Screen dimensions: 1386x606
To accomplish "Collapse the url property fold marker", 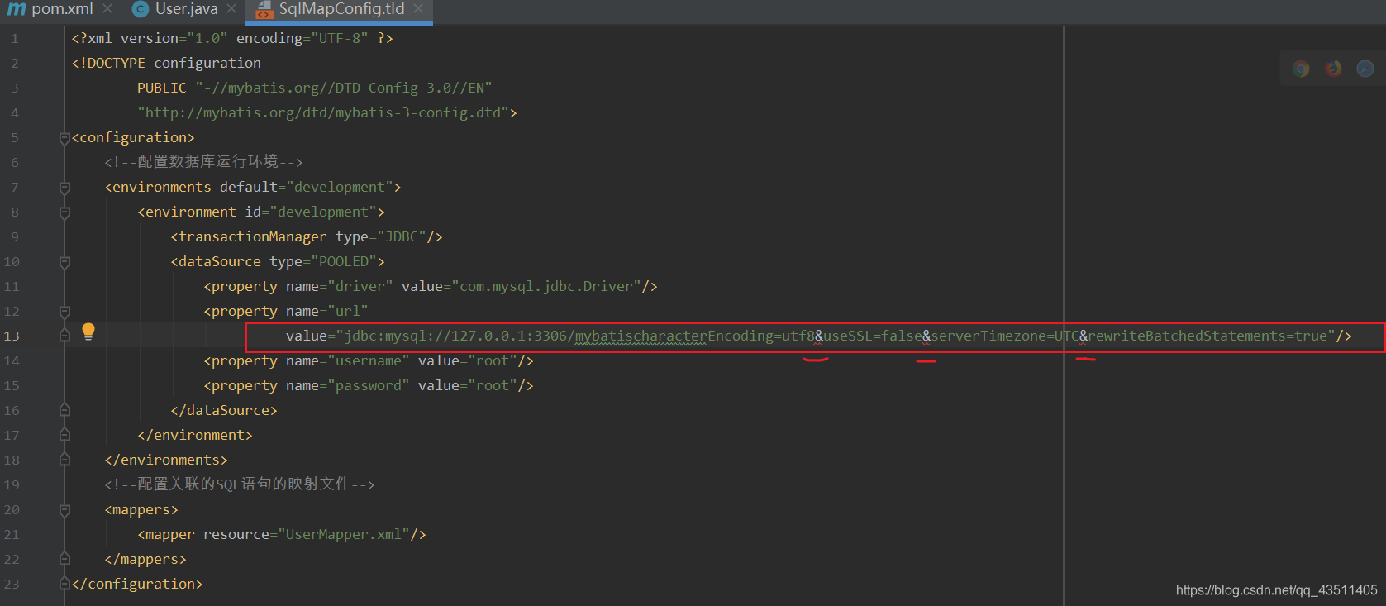I will point(64,312).
